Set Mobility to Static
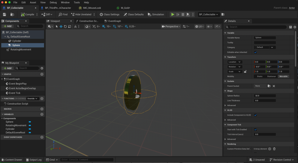 pyautogui.click(x=259, y=76)
